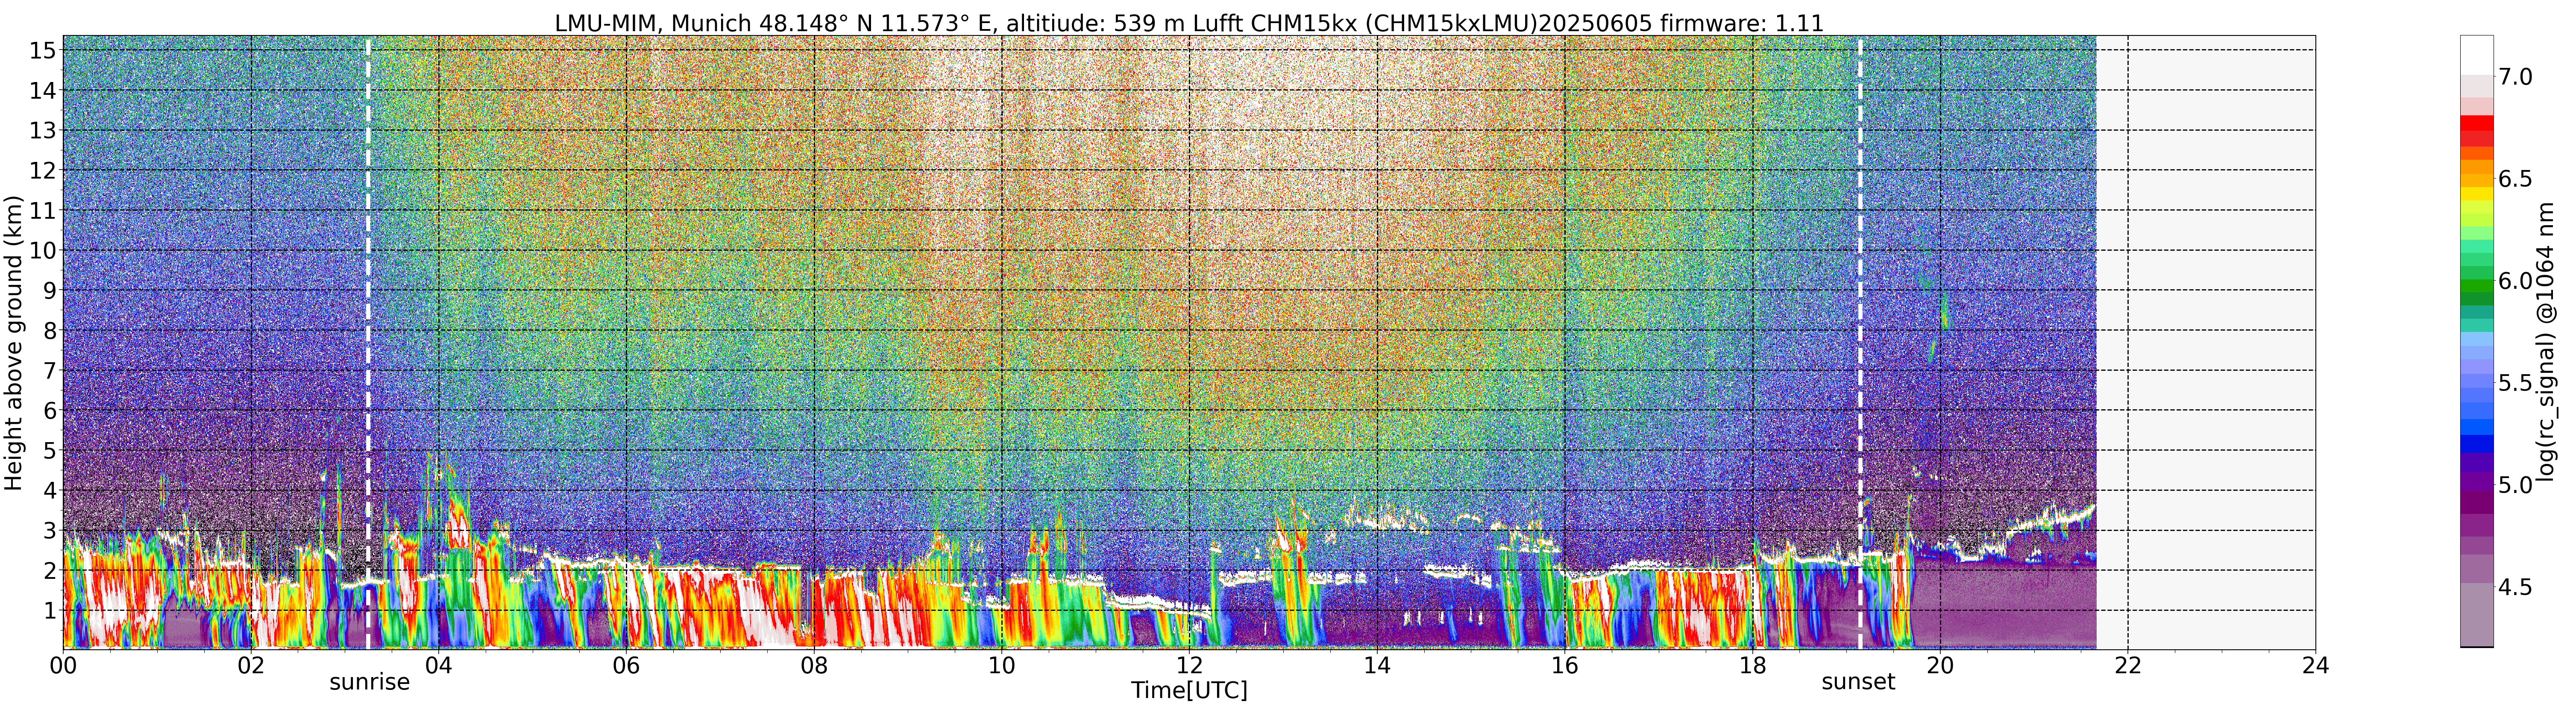
Task: Select the "6.0" colorbar tick label
Action: point(2515,281)
